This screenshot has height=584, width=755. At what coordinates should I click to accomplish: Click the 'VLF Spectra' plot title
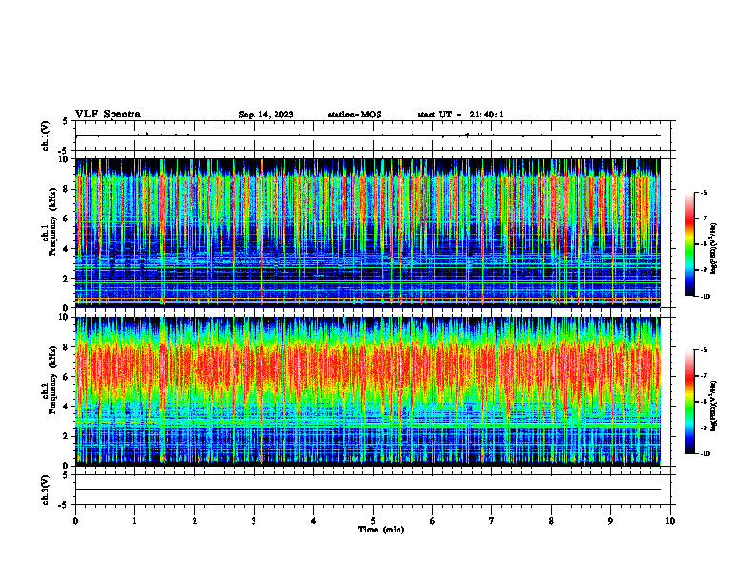(x=108, y=115)
